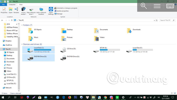Open Local Disk (F:) in the navigation pane tree
The width and height of the screenshot is (177, 100).
point(10,84)
